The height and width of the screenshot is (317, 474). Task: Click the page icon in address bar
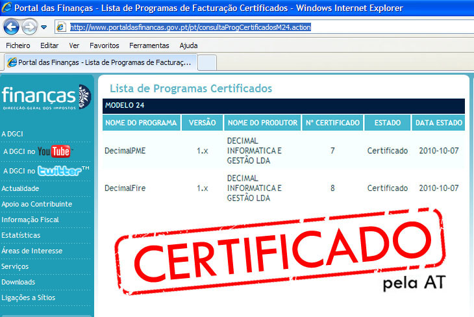62,27
